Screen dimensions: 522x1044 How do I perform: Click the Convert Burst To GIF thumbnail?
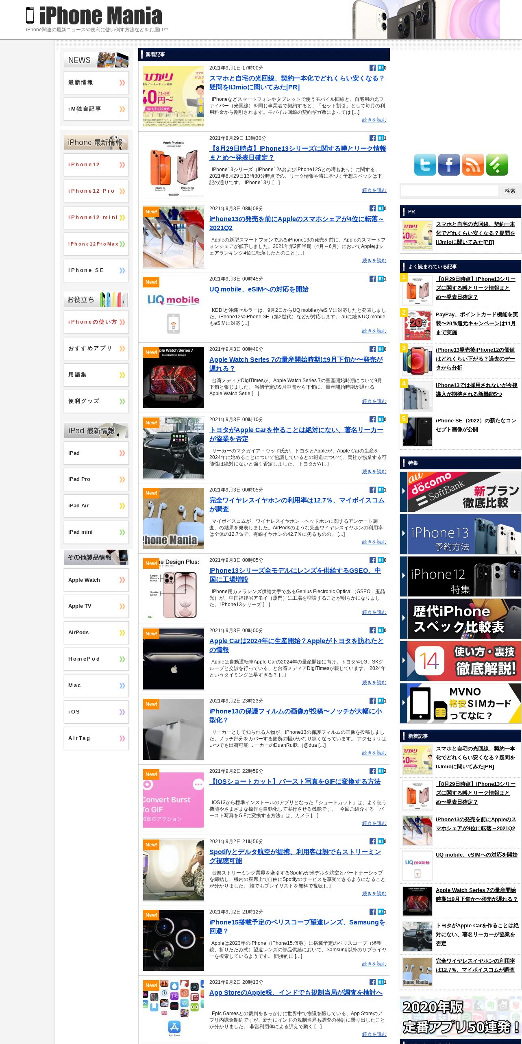(x=174, y=800)
